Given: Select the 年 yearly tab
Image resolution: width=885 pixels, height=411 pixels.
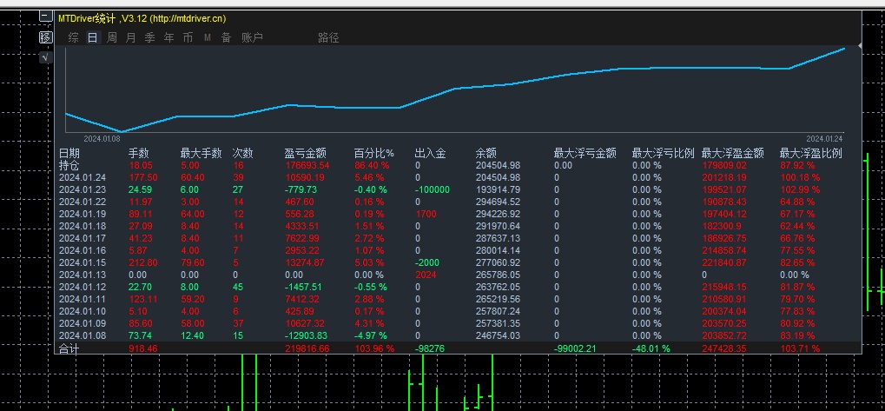Looking at the screenshot, I should (168, 38).
